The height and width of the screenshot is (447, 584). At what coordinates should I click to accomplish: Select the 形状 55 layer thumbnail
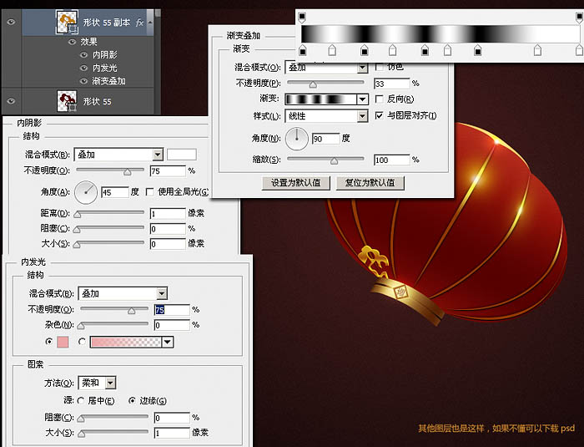(67, 101)
